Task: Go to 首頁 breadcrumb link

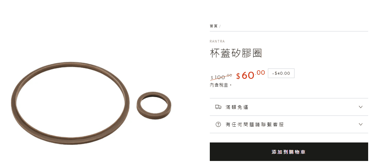Action: (213, 26)
